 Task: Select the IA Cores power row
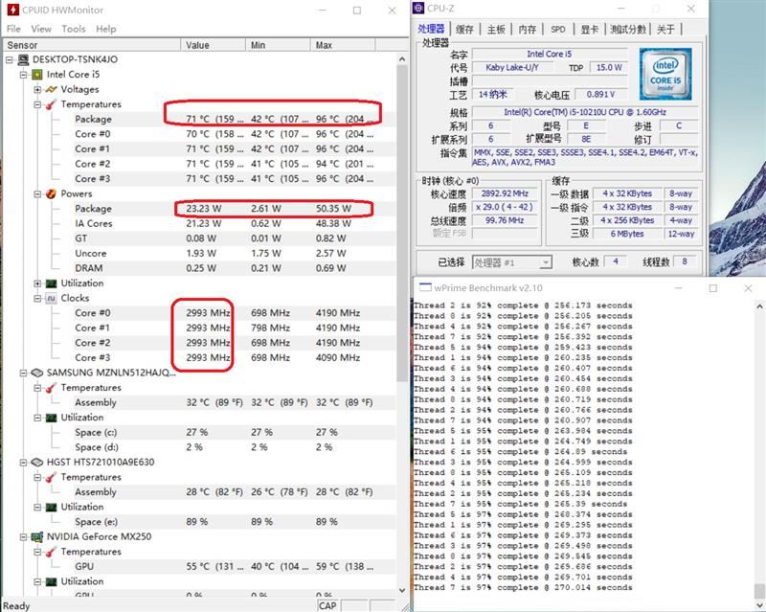pyautogui.click(x=199, y=223)
